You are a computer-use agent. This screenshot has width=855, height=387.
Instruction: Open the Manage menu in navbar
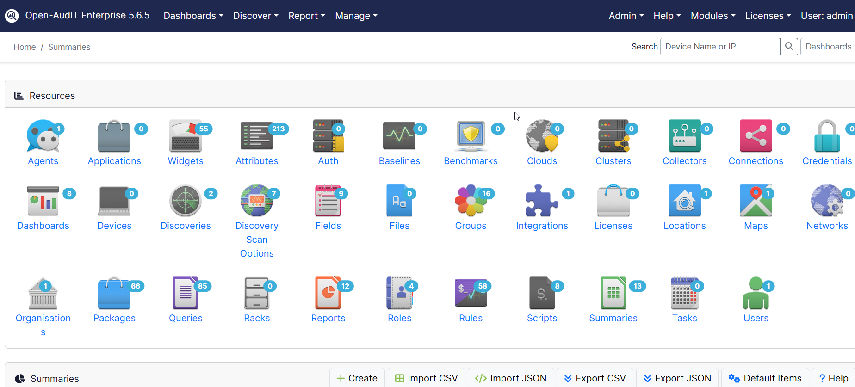[356, 16]
